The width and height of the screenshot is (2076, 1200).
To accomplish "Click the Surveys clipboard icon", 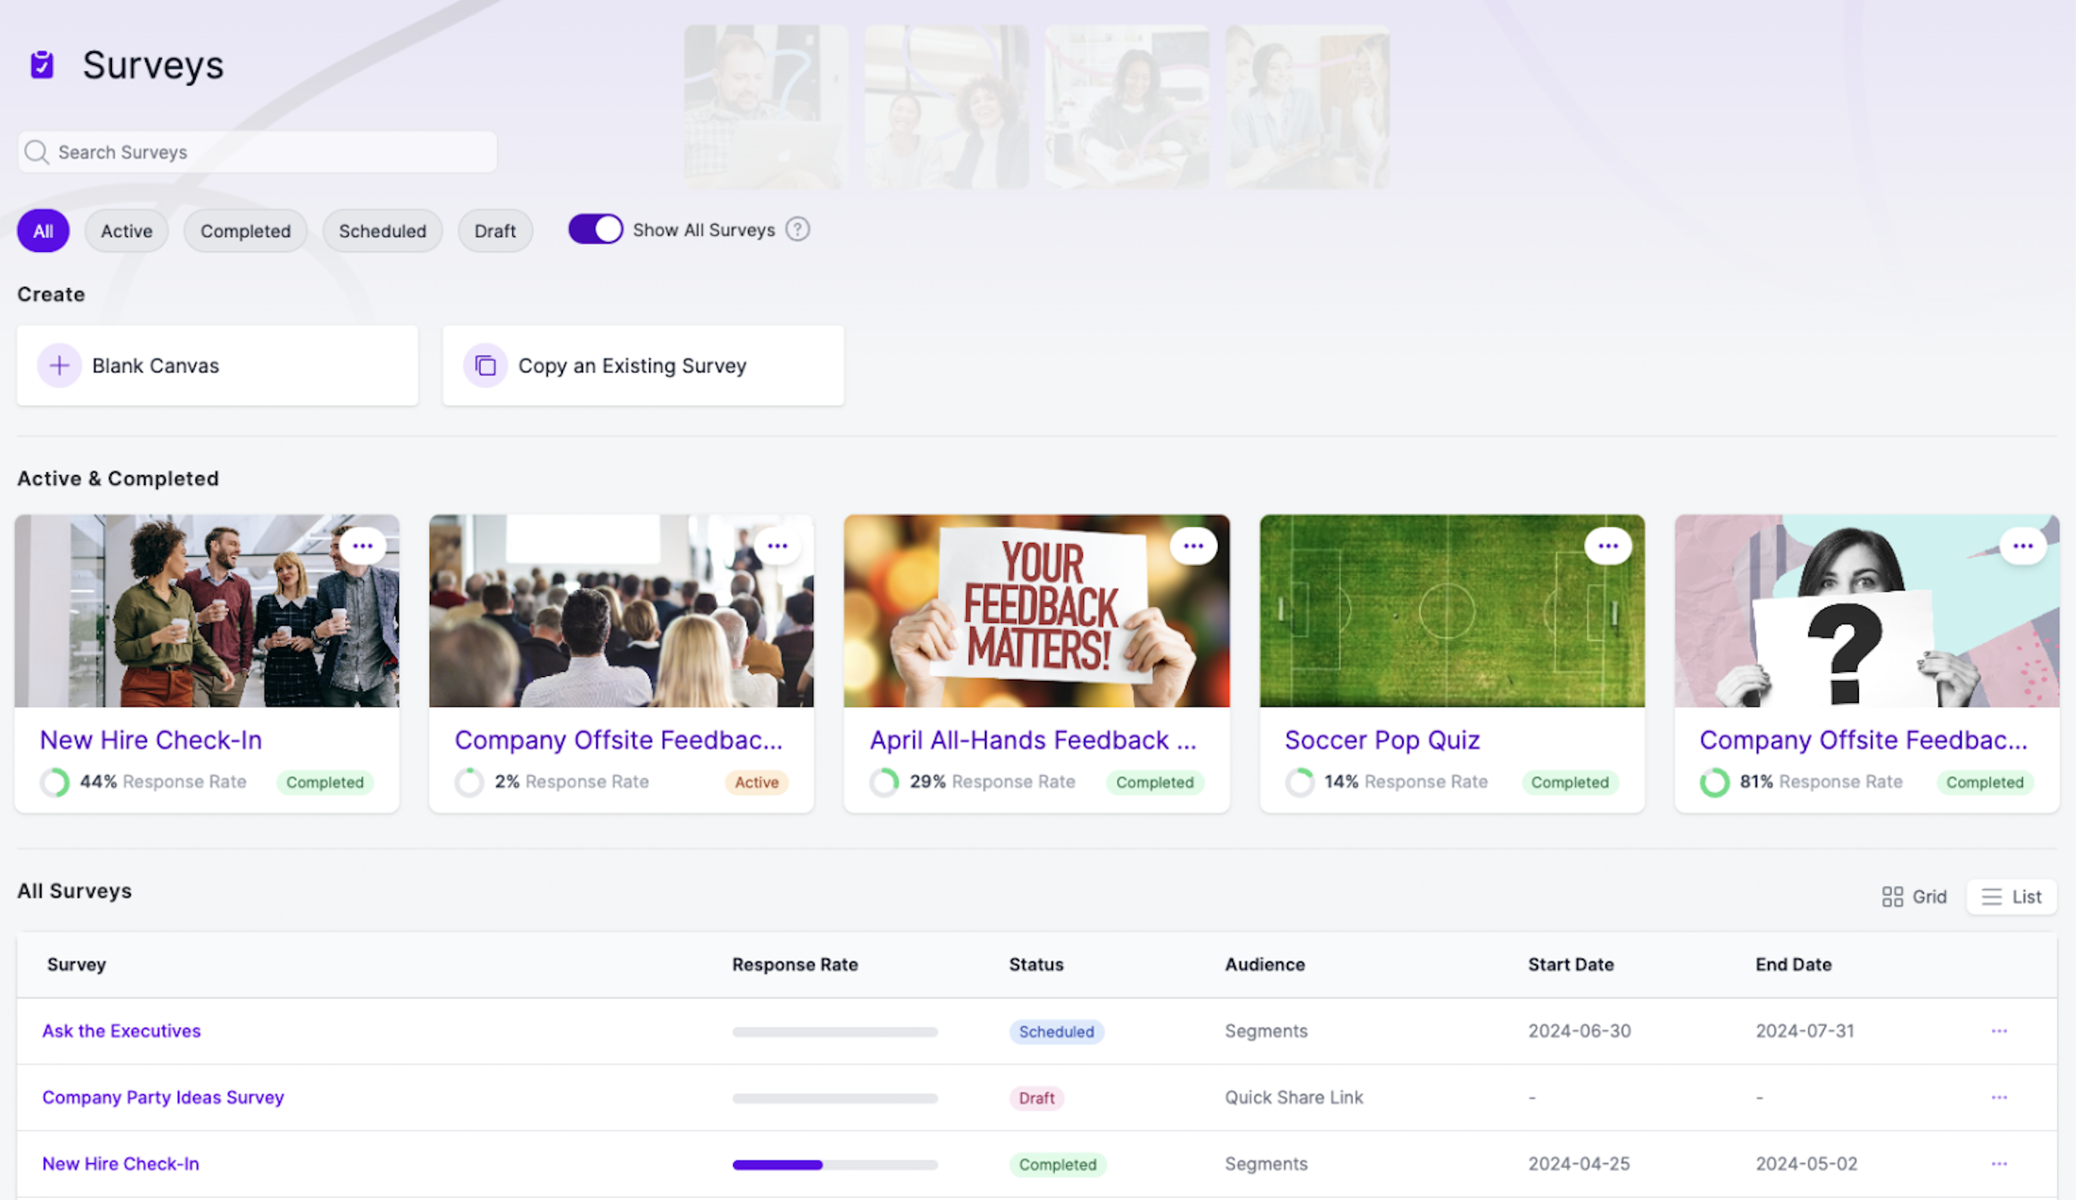I will 42,64.
